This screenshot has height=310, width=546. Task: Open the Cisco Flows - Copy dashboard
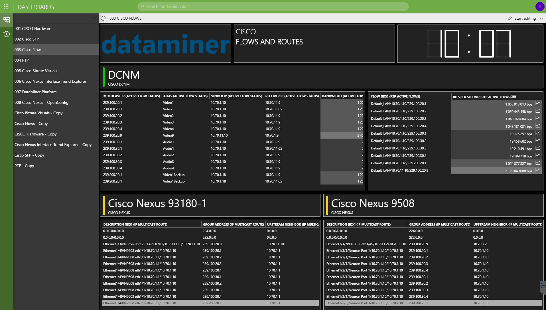pos(56,123)
